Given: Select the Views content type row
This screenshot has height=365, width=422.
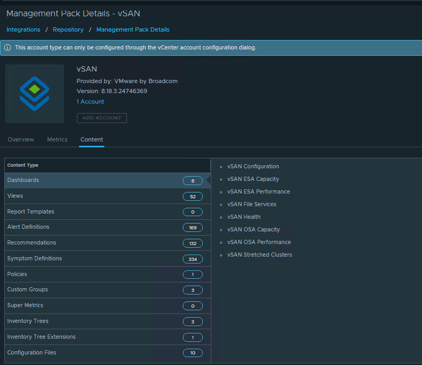Looking at the screenshot, I should coord(15,196).
